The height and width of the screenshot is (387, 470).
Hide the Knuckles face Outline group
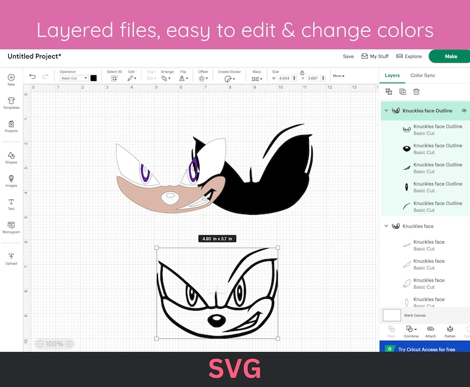point(463,111)
